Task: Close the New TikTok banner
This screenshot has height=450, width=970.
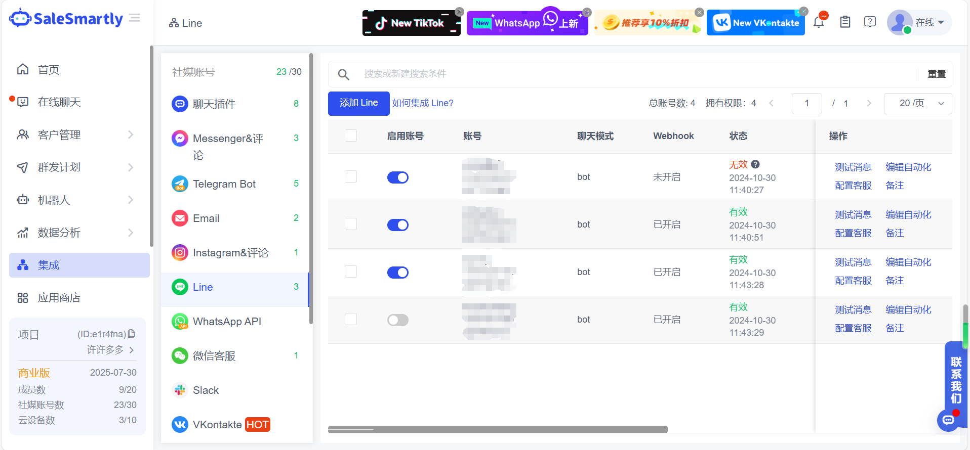Action: [x=459, y=12]
